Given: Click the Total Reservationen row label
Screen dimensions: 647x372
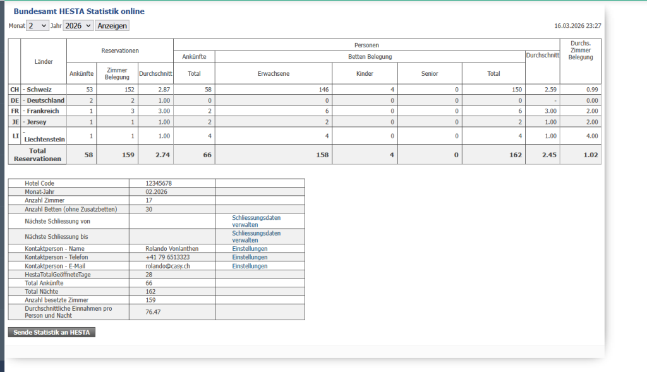Looking at the screenshot, I should (37, 155).
